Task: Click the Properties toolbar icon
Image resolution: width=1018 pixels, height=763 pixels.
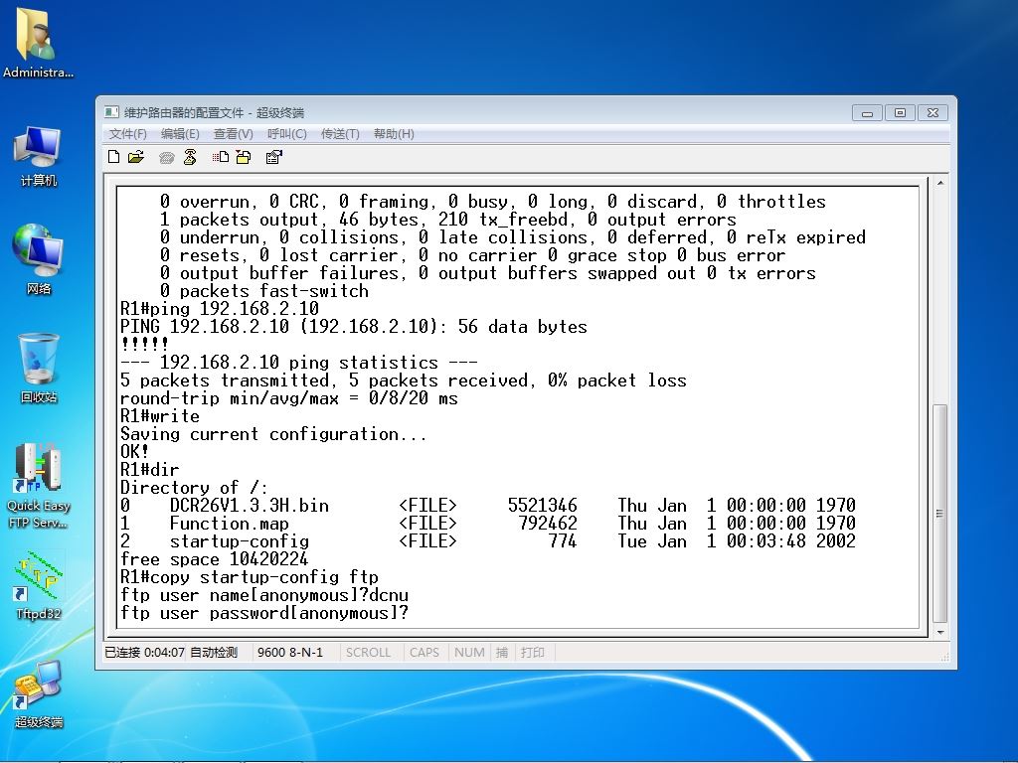Action: pos(274,157)
